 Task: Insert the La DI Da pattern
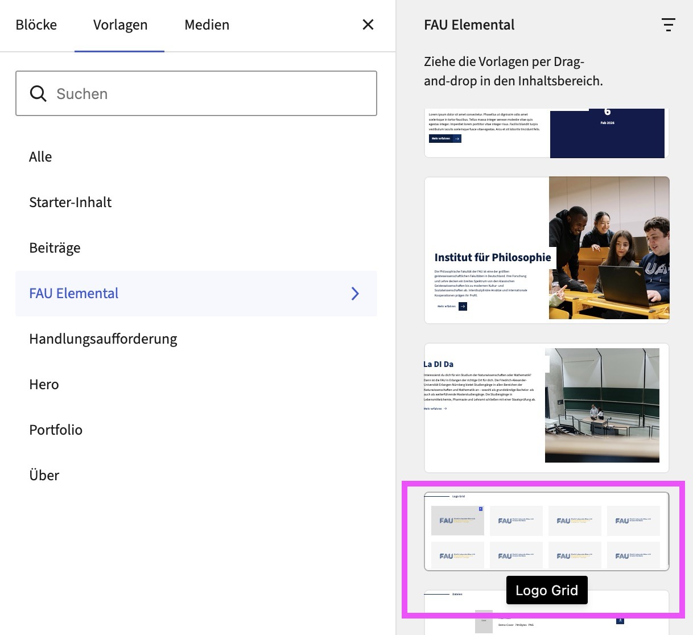pyautogui.click(x=546, y=407)
